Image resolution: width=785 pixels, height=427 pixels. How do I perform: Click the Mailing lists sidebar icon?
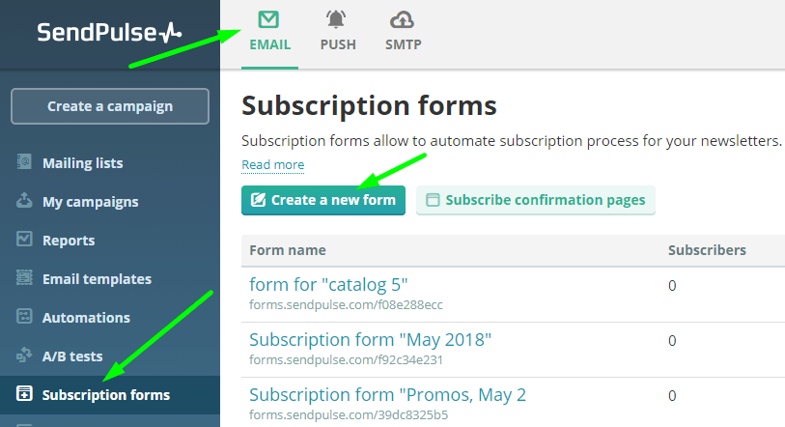click(x=25, y=162)
